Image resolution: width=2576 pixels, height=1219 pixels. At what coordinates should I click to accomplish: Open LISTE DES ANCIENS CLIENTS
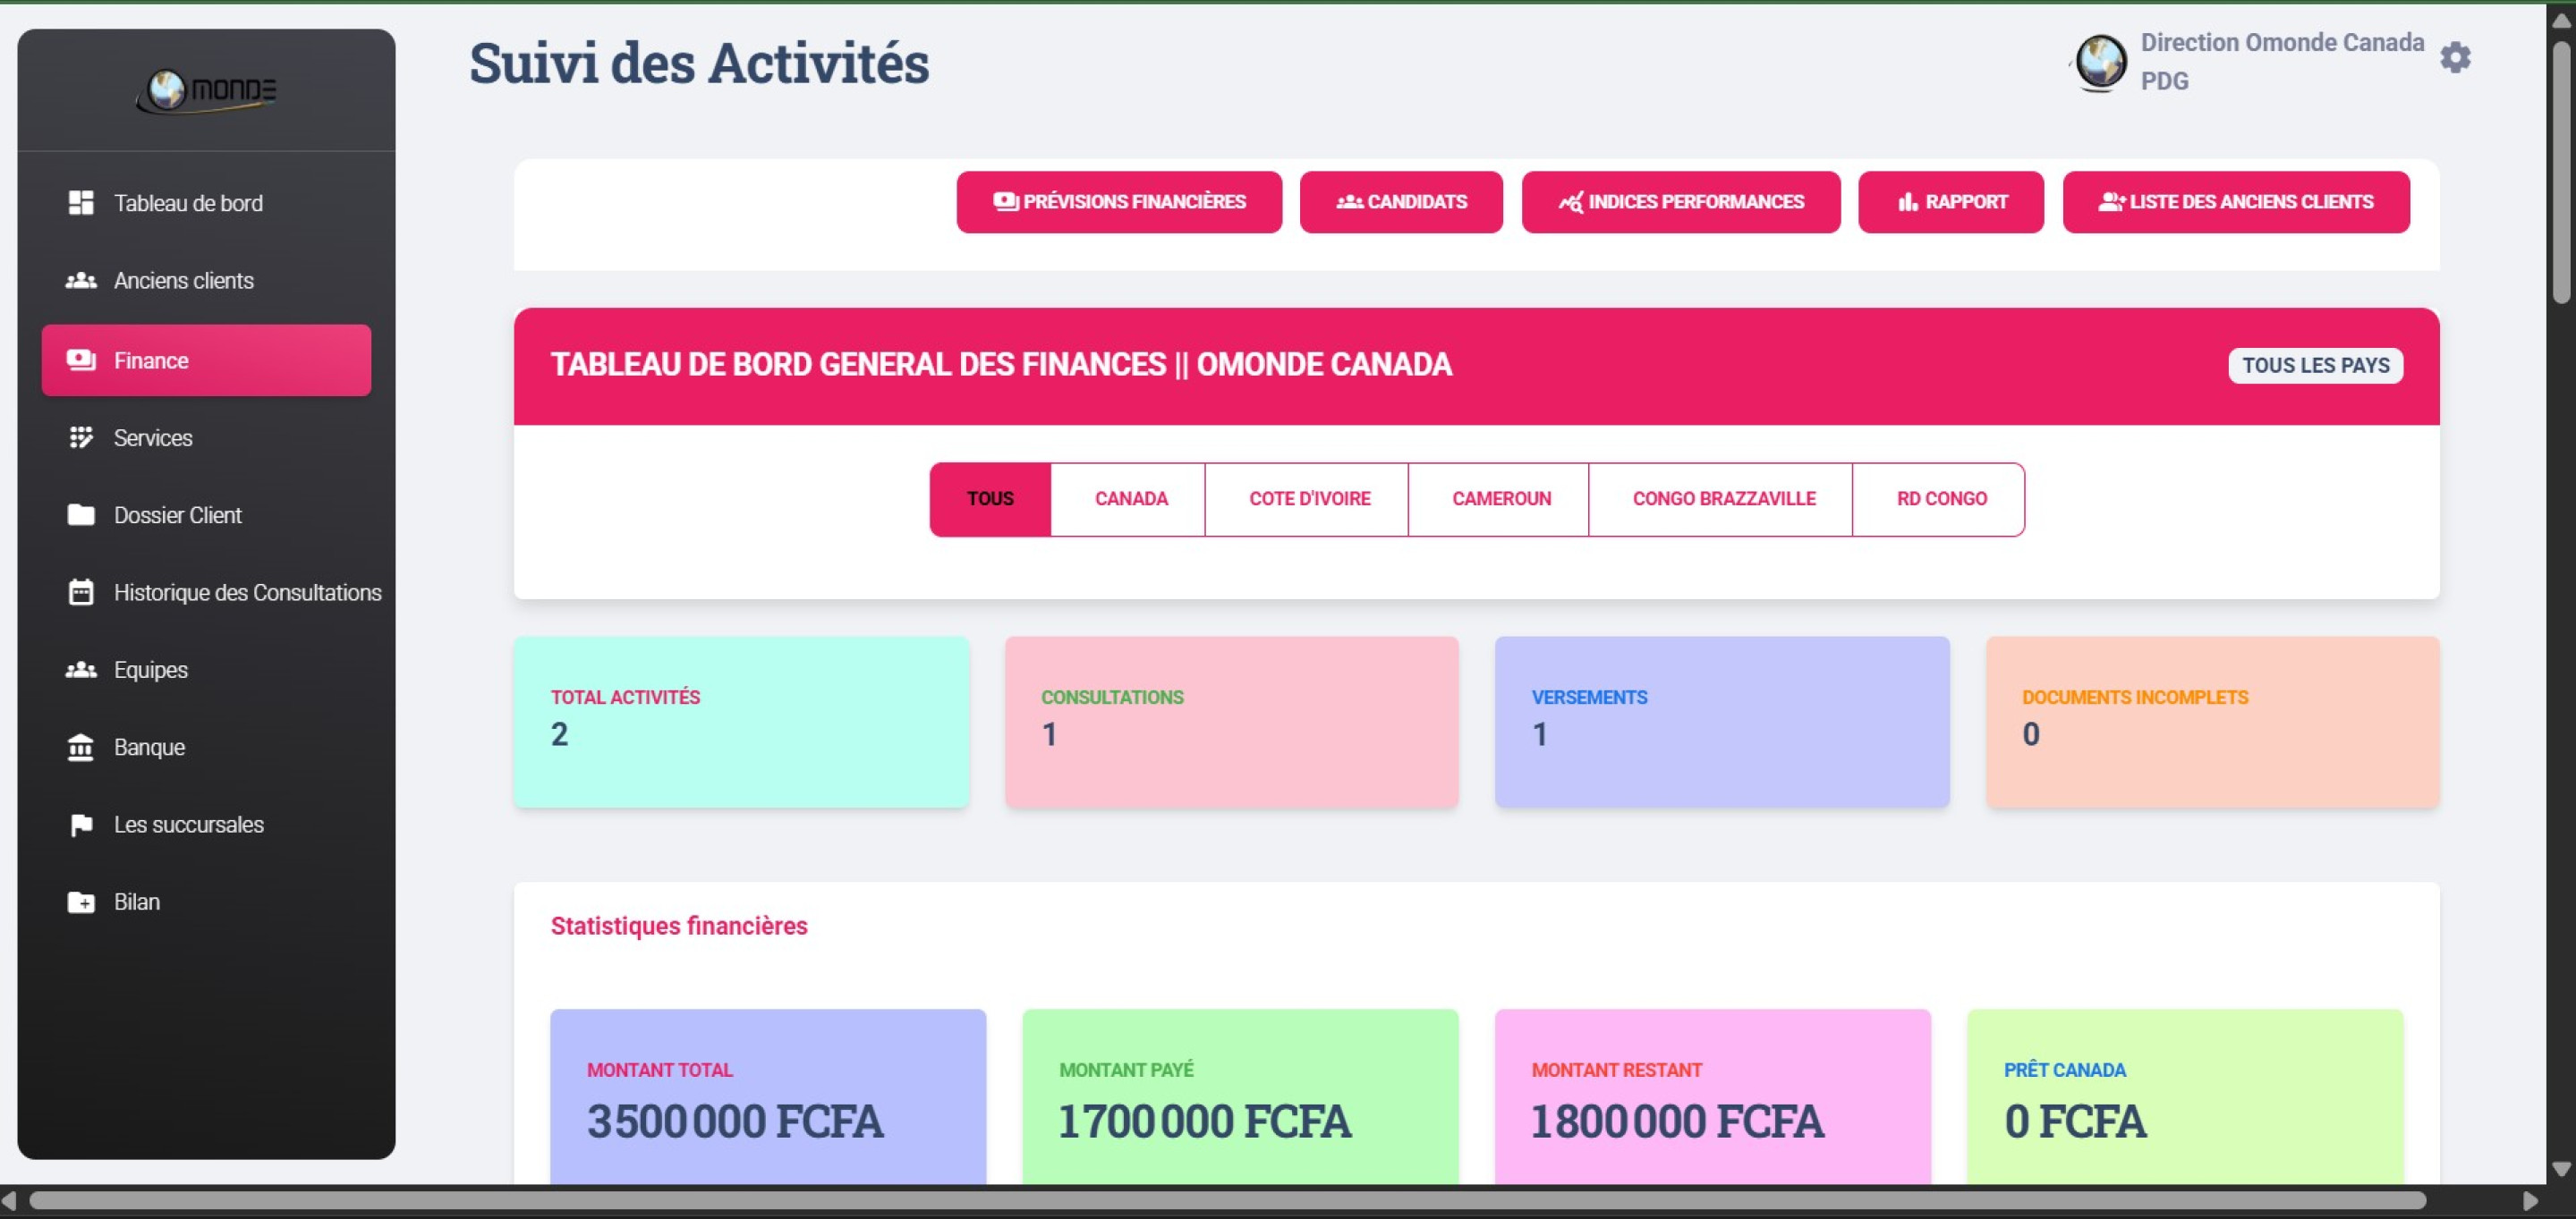(2235, 202)
